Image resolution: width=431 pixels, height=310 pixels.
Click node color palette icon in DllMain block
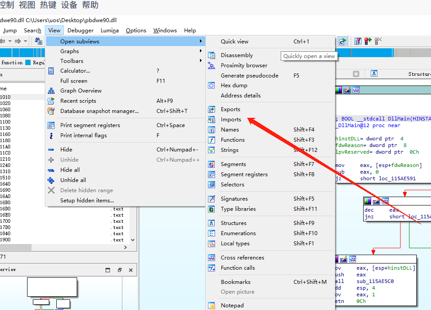339,90
